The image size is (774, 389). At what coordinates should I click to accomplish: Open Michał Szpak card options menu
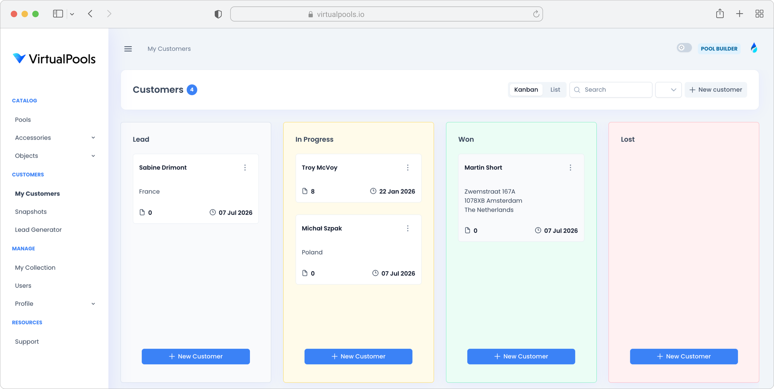[x=408, y=228]
